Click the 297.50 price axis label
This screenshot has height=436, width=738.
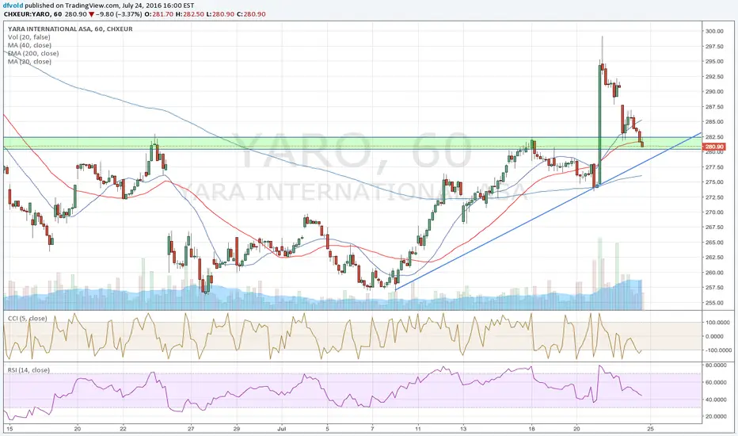714,46
